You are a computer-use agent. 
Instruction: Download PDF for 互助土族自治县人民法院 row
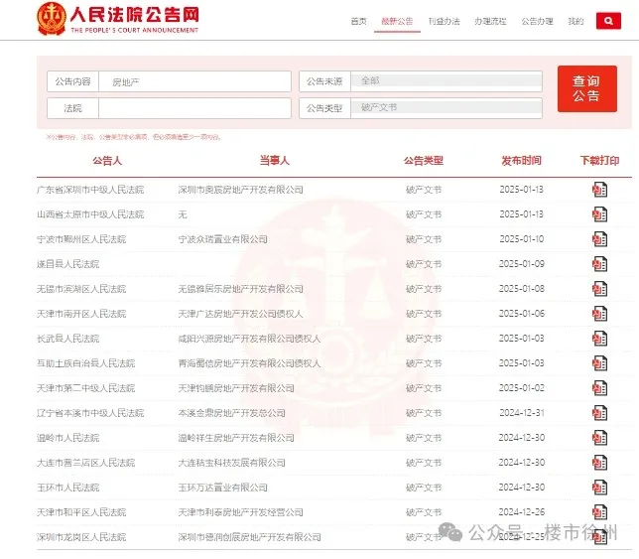[x=599, y=363]
